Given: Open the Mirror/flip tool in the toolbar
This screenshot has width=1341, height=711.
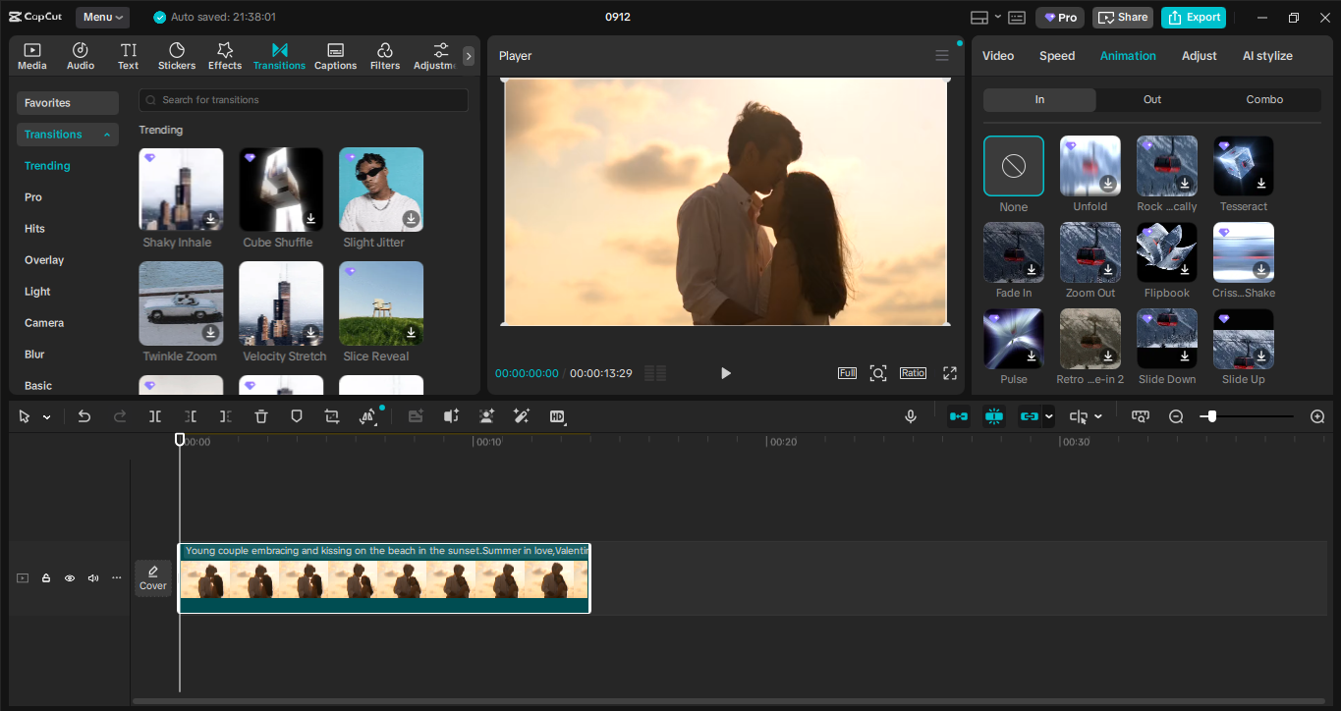Looking at the screenshot, I should coord(367,416).
